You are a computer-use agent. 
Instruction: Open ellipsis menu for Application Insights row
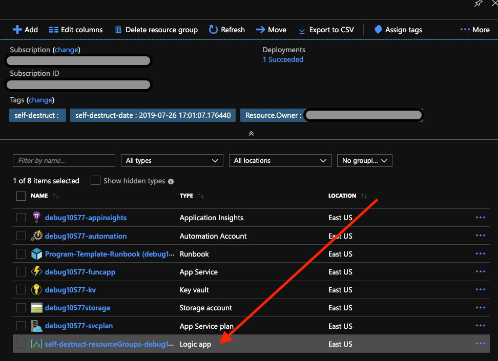tap(481, 218)
